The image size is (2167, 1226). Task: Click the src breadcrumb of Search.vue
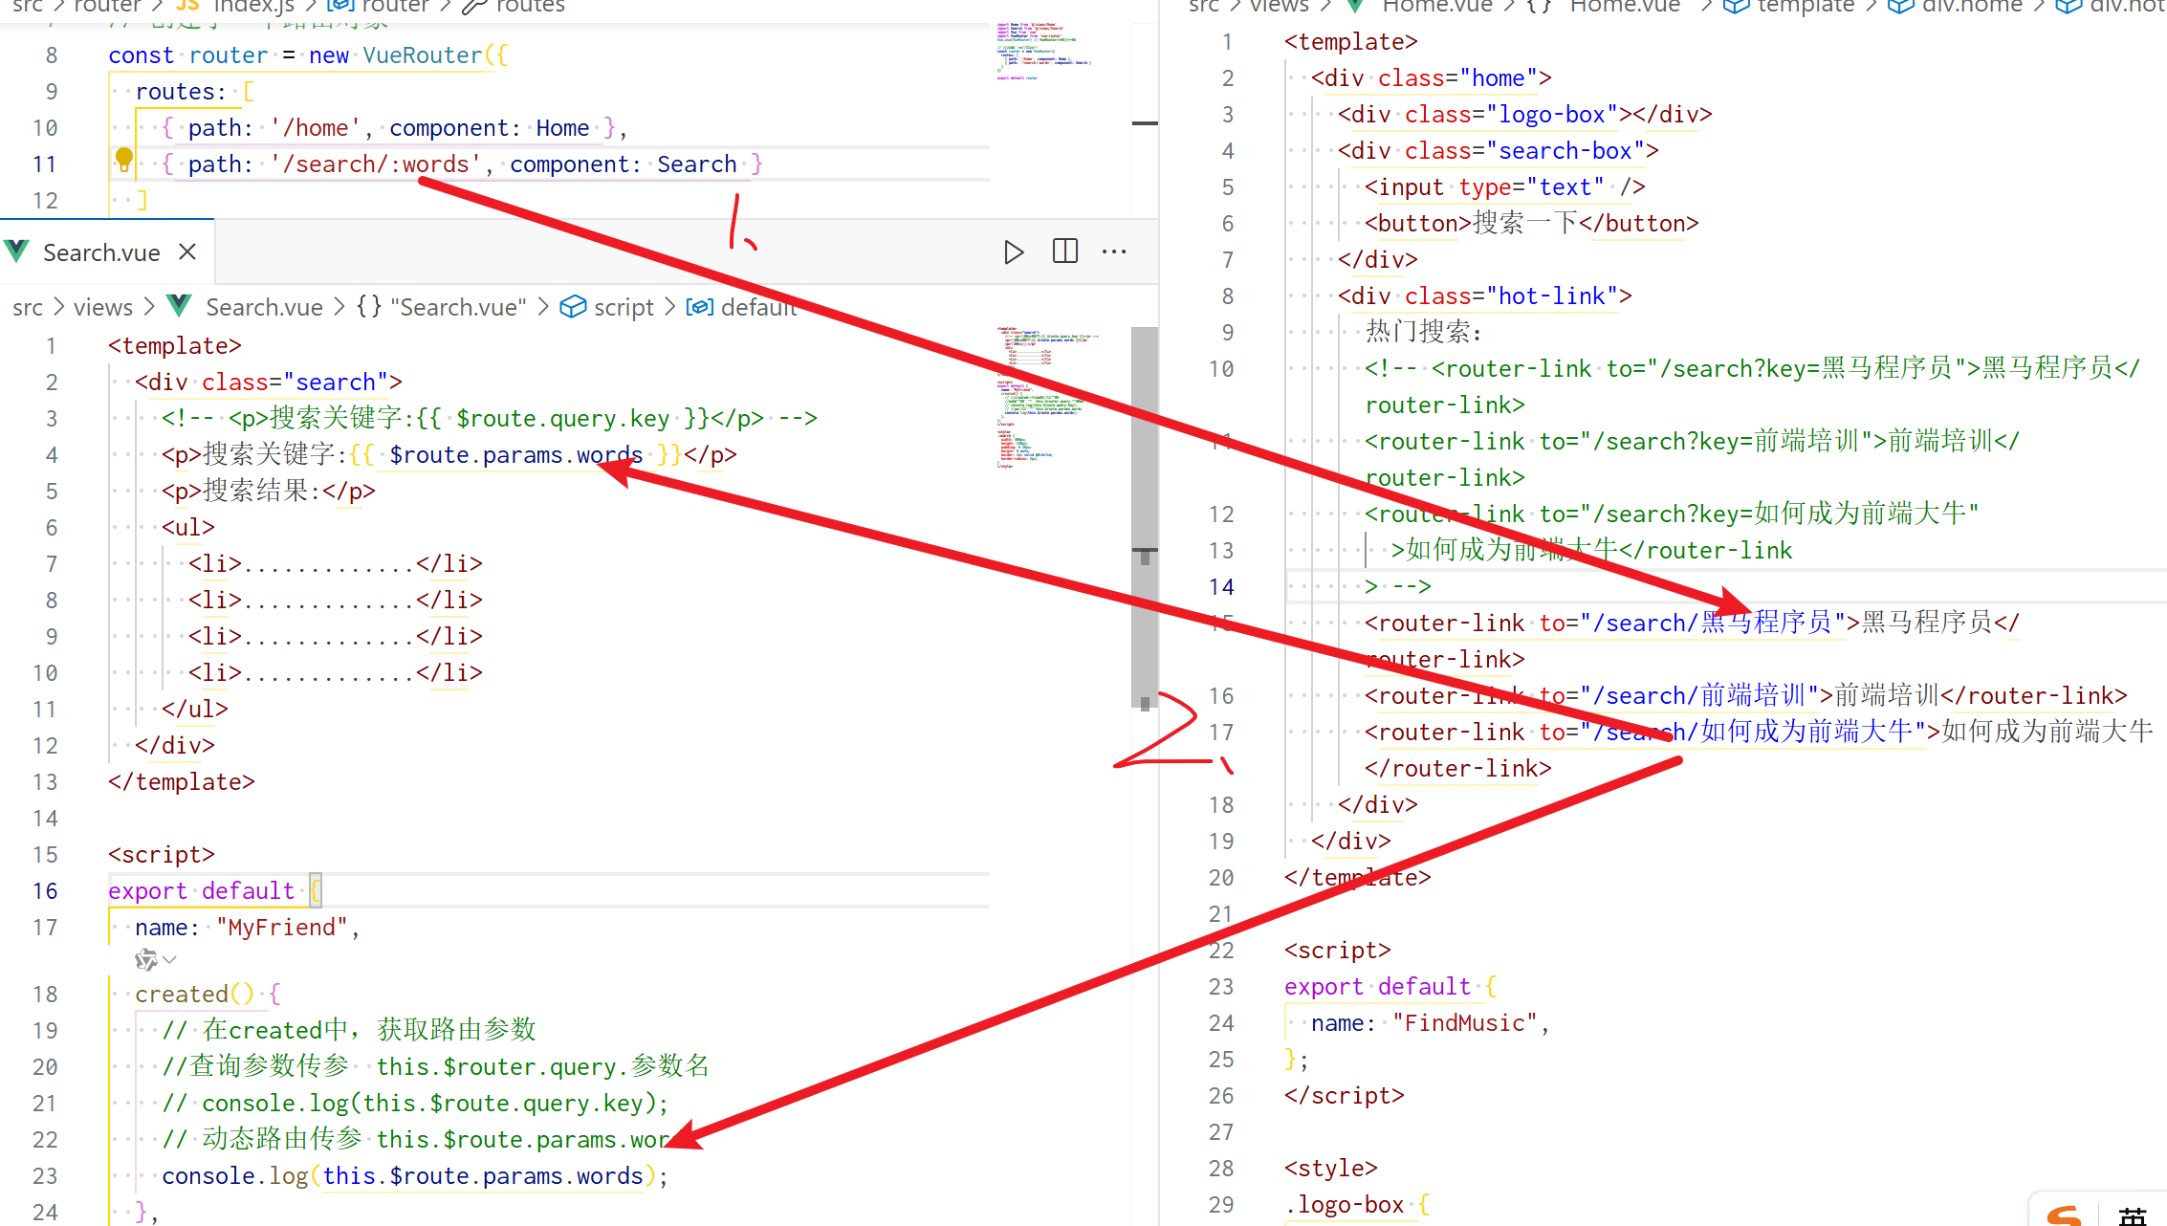click(x=28, y=307)
